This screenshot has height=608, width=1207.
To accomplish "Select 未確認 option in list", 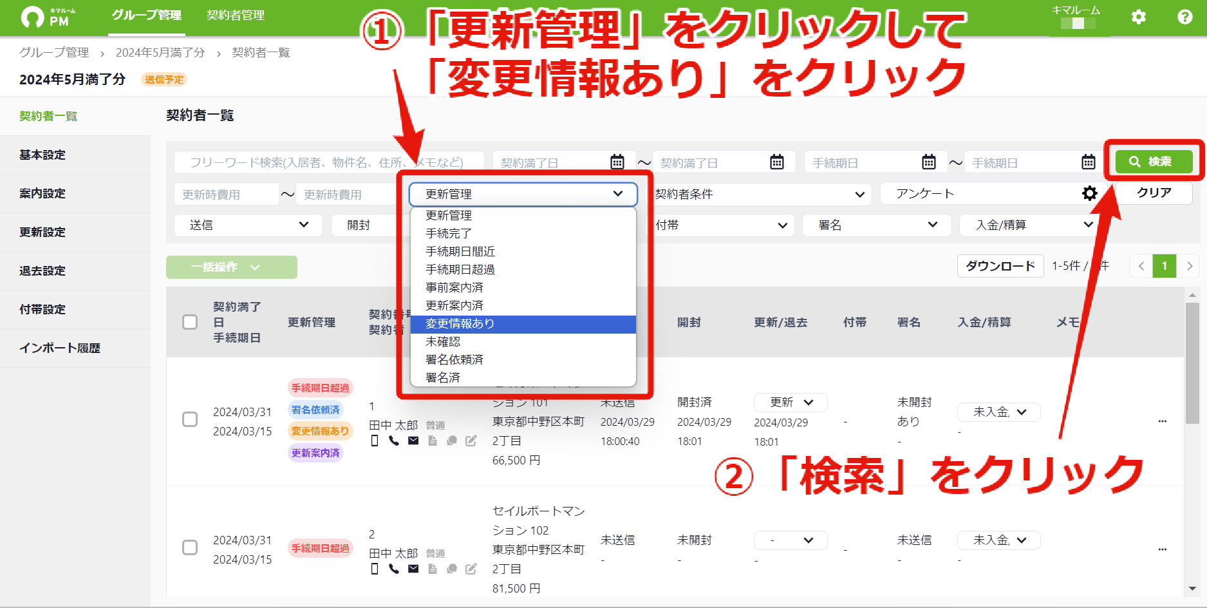I will coord(523,342).
